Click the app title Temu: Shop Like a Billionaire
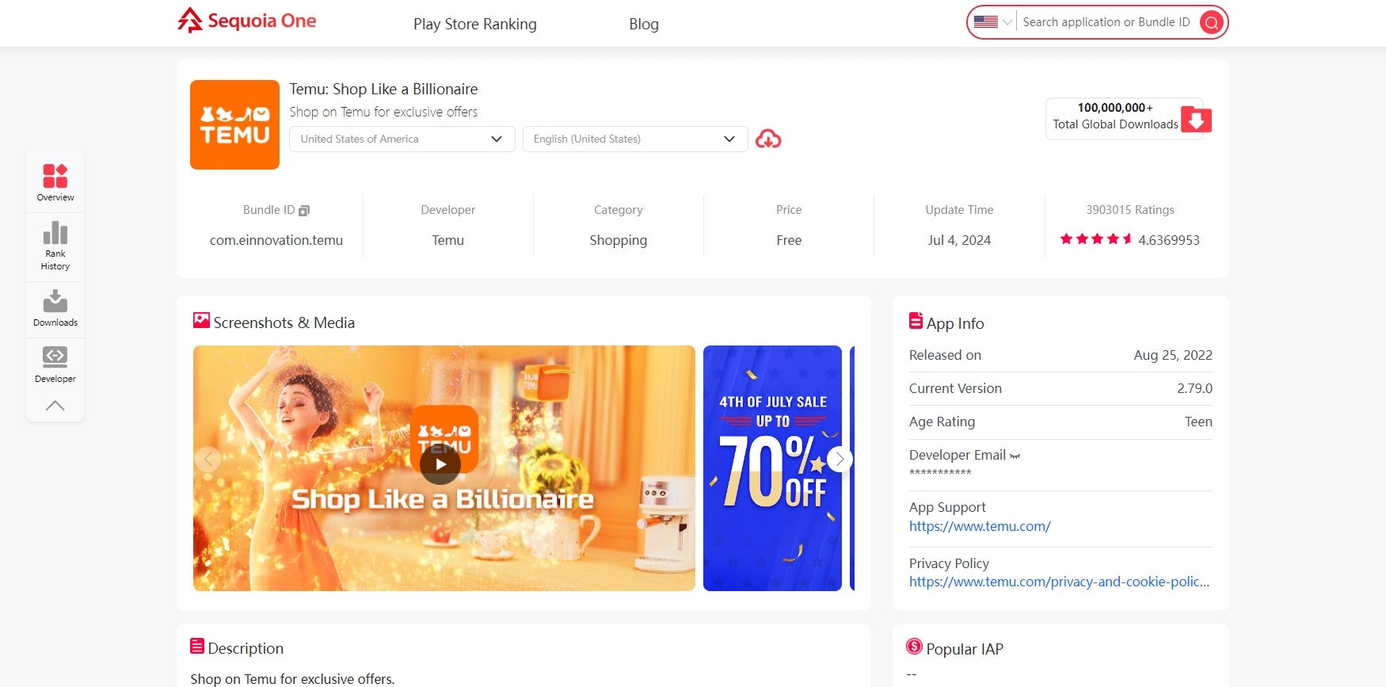Viewport: 1386px width, 687px height. [383, 89]
